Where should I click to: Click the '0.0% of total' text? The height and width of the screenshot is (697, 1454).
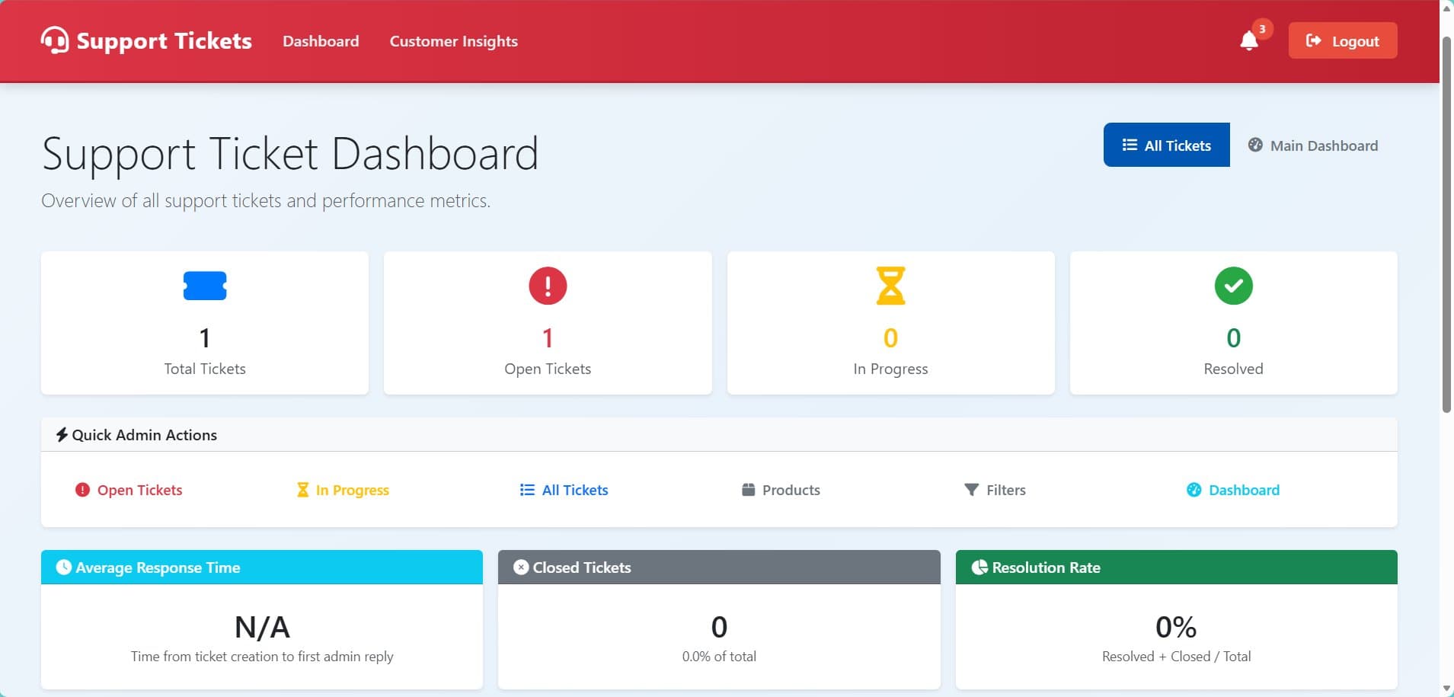click(x=719, y=656)
